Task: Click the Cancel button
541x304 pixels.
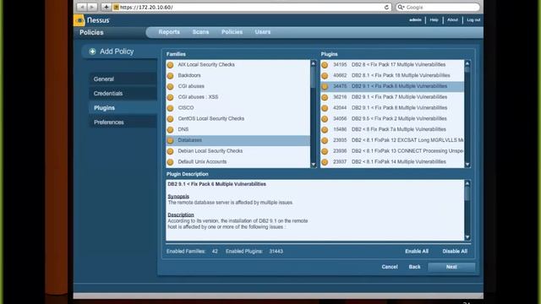Action: click(x=390, y=267)
